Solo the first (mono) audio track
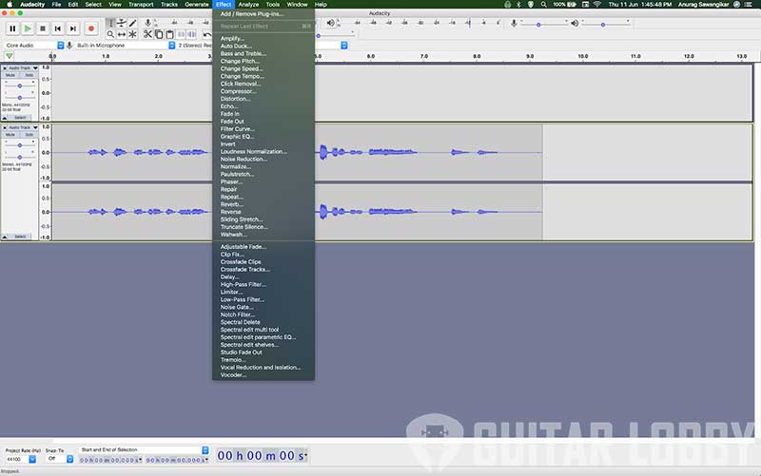Screen dimensions: 761x476 point(29,75)
